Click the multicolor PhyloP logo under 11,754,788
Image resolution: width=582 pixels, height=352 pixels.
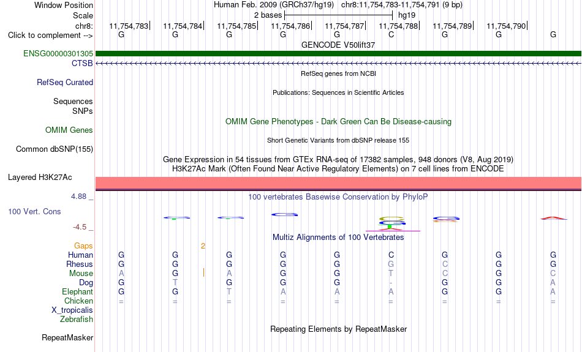pyautogui.click(x=392, y=223)
